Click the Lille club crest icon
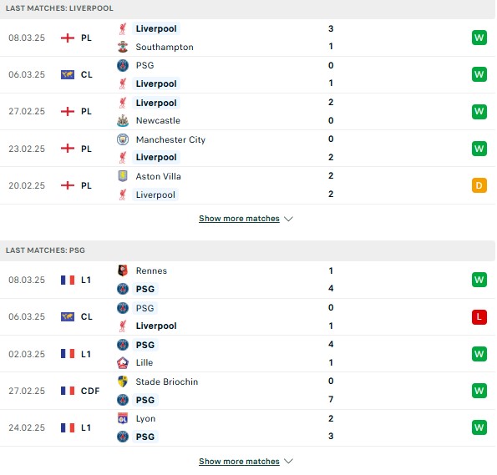The height and width of the screenshot is (475, 497). [x=123, y=362]
